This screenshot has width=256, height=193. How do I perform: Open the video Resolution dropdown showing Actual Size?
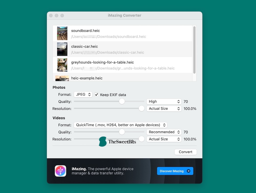click(x=164, y=139)
